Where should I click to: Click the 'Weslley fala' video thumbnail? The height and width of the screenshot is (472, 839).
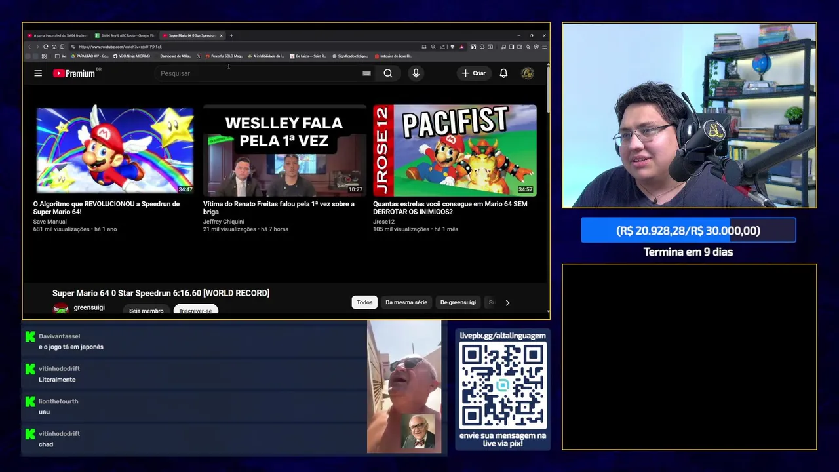pyautogui.click(x=284, y=150)
